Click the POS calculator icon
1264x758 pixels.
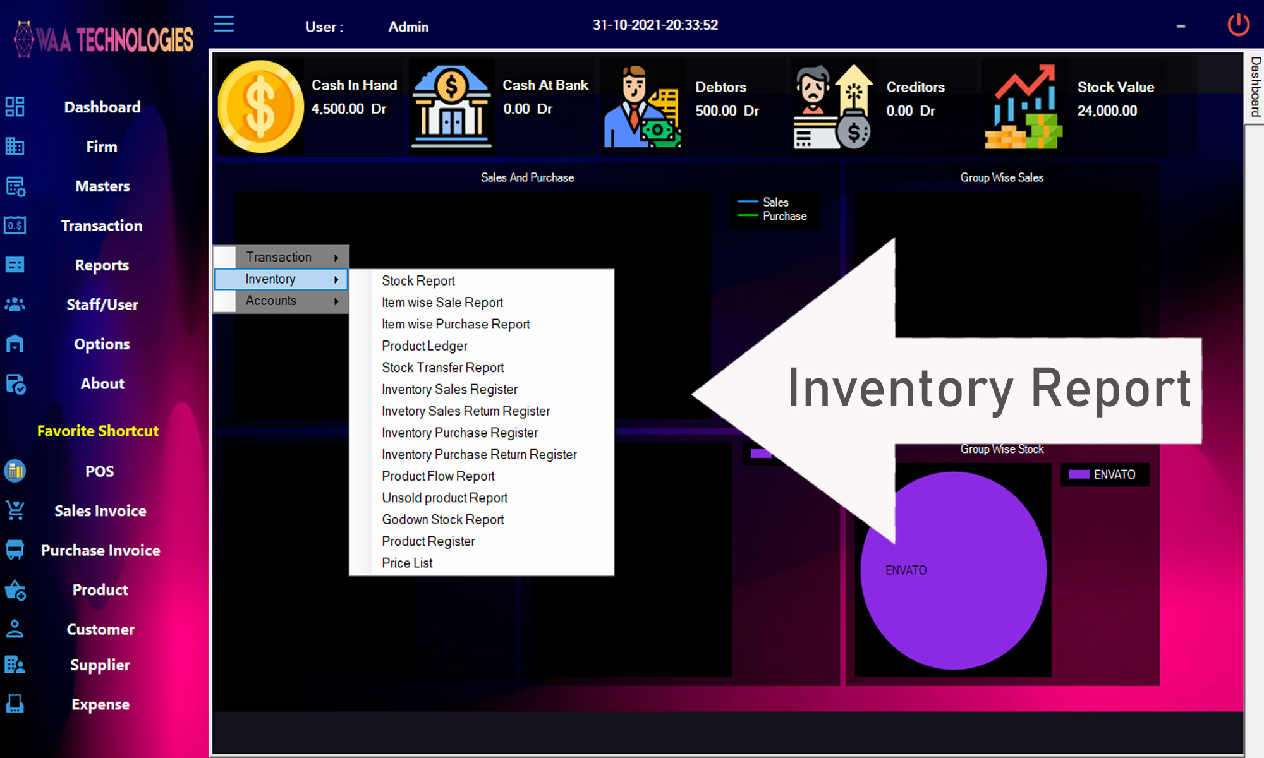coord(15,471)
